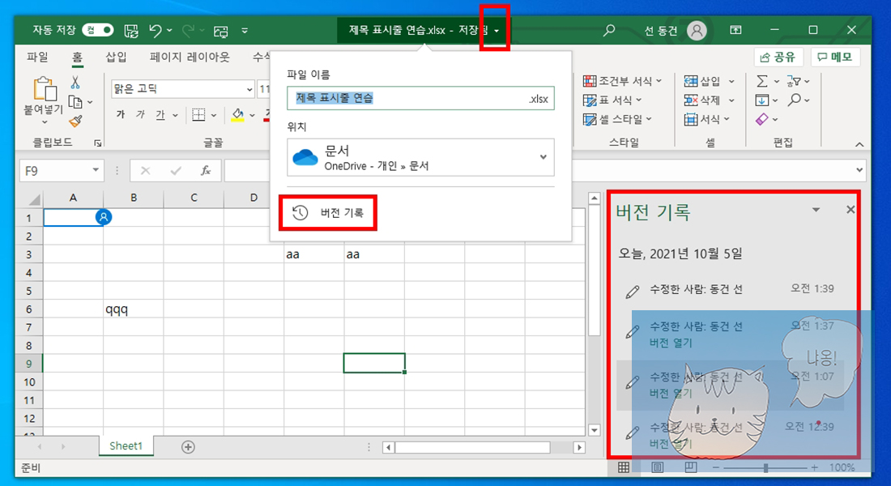Open the 페이지 레이아웃 tab
This screenshot has width=891, height=486.
coord(190,57)
